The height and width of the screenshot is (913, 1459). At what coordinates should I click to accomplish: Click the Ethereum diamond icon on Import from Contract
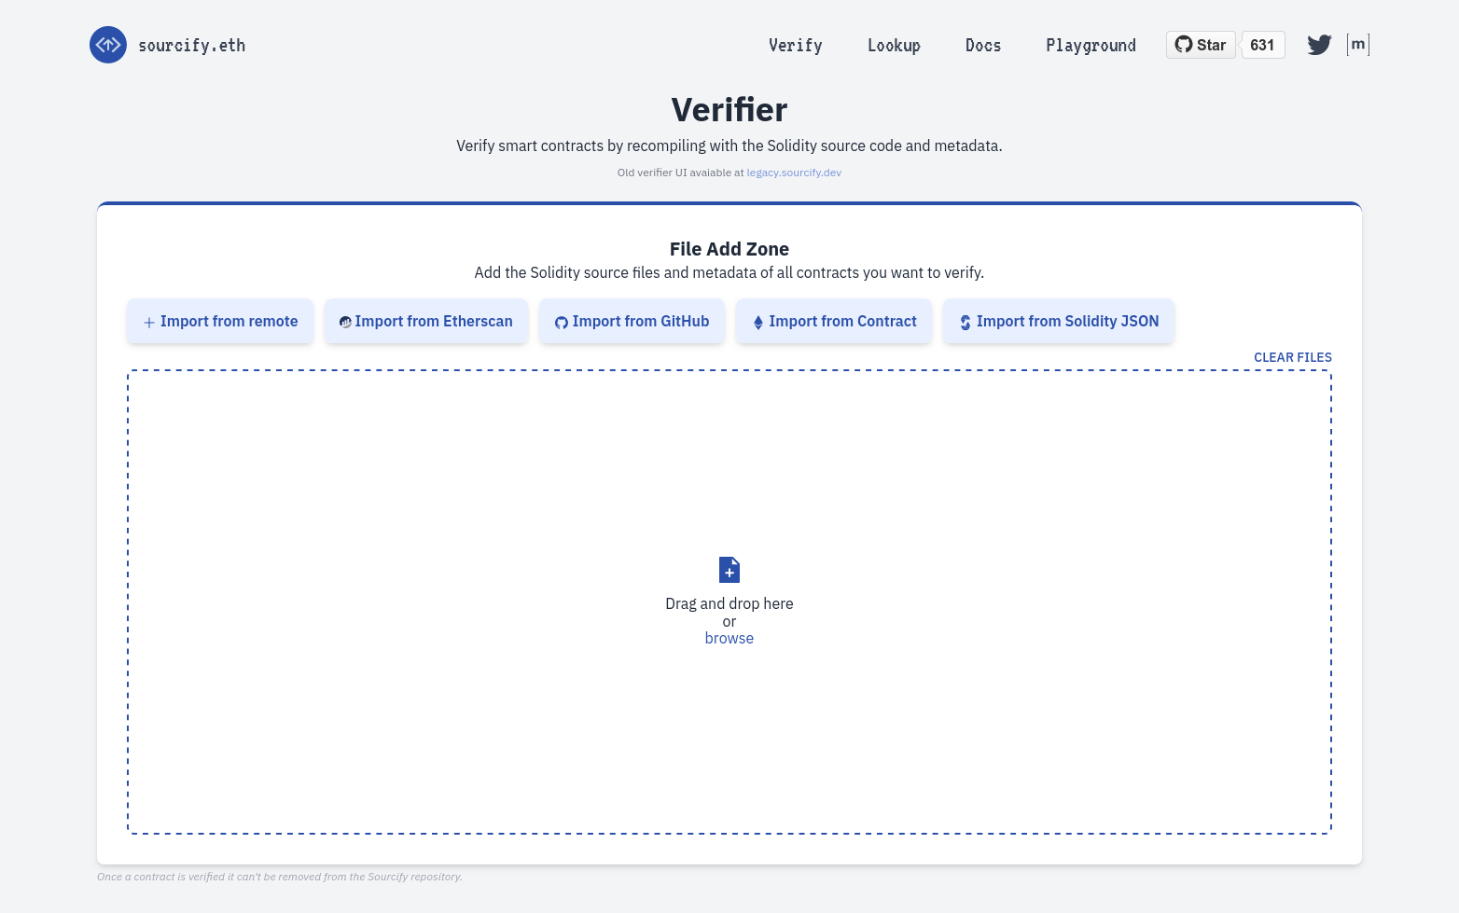pos(758,321)
